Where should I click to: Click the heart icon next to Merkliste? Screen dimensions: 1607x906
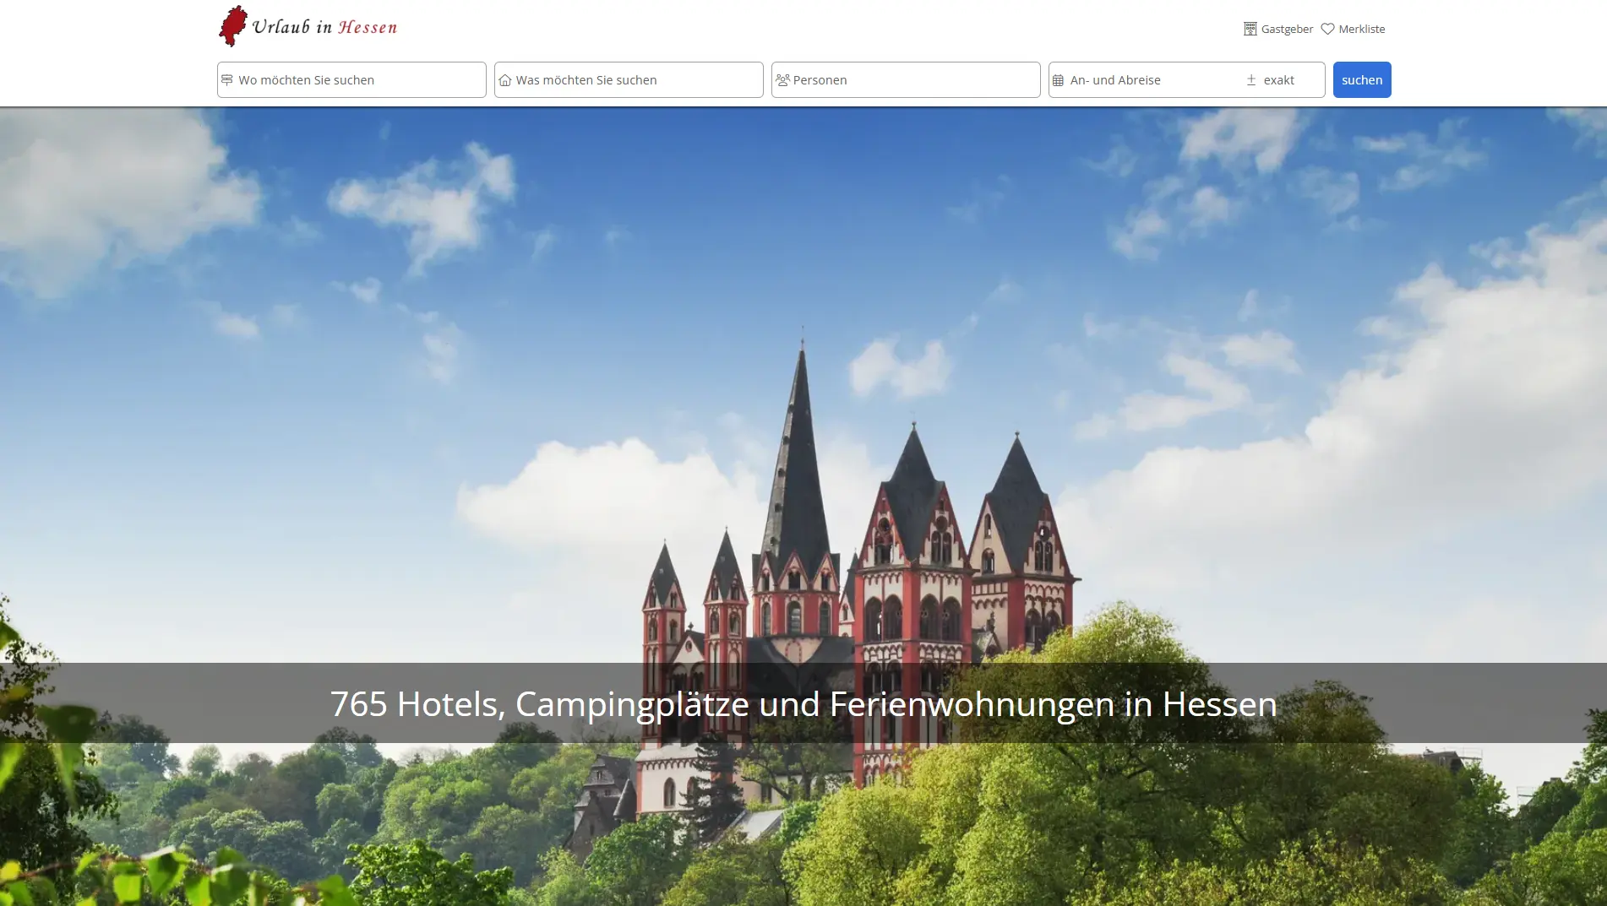click(1327, 28)
